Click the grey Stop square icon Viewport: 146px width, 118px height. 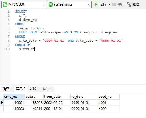pos(114,4)
